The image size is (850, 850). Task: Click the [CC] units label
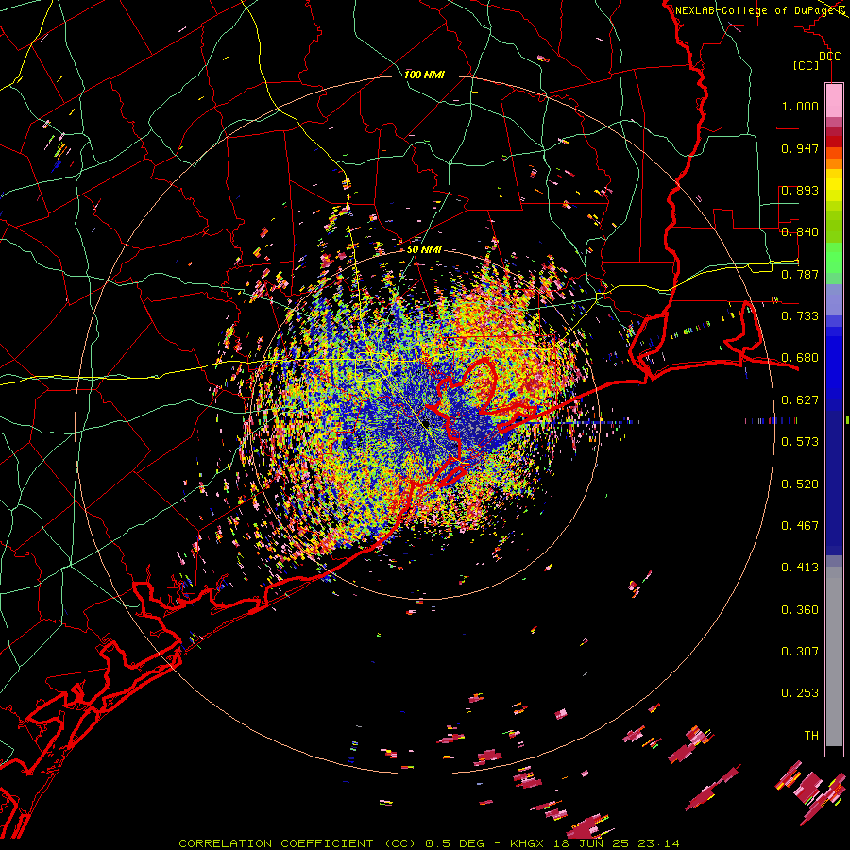[x=806, y=65]
